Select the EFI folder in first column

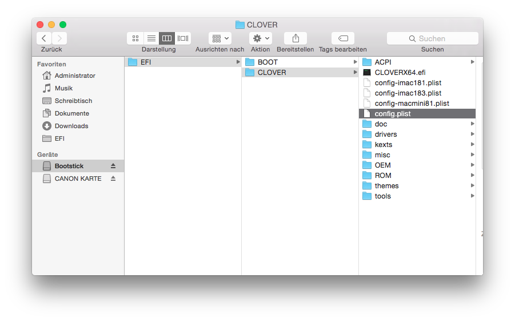[183, 62]
